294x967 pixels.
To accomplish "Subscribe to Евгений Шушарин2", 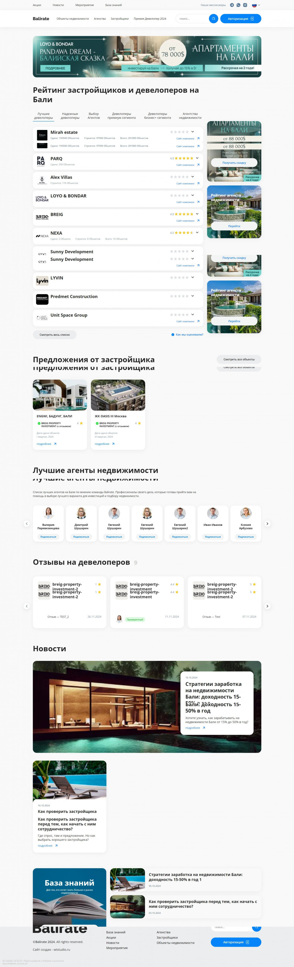I will [180, 537].
